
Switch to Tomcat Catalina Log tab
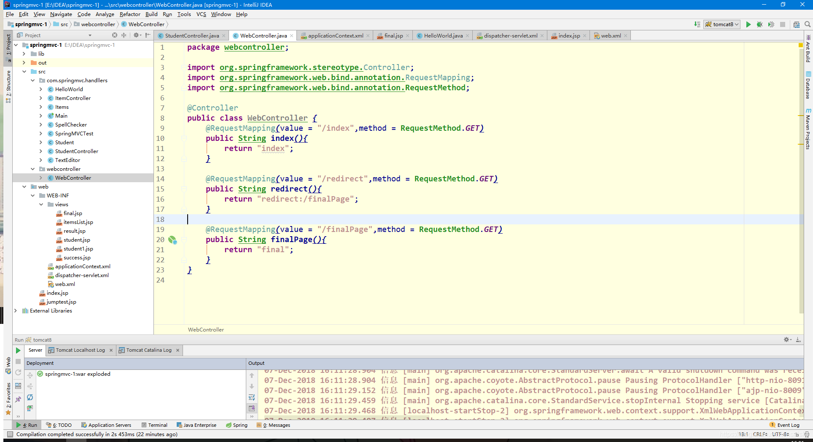[x=149, y=350]
